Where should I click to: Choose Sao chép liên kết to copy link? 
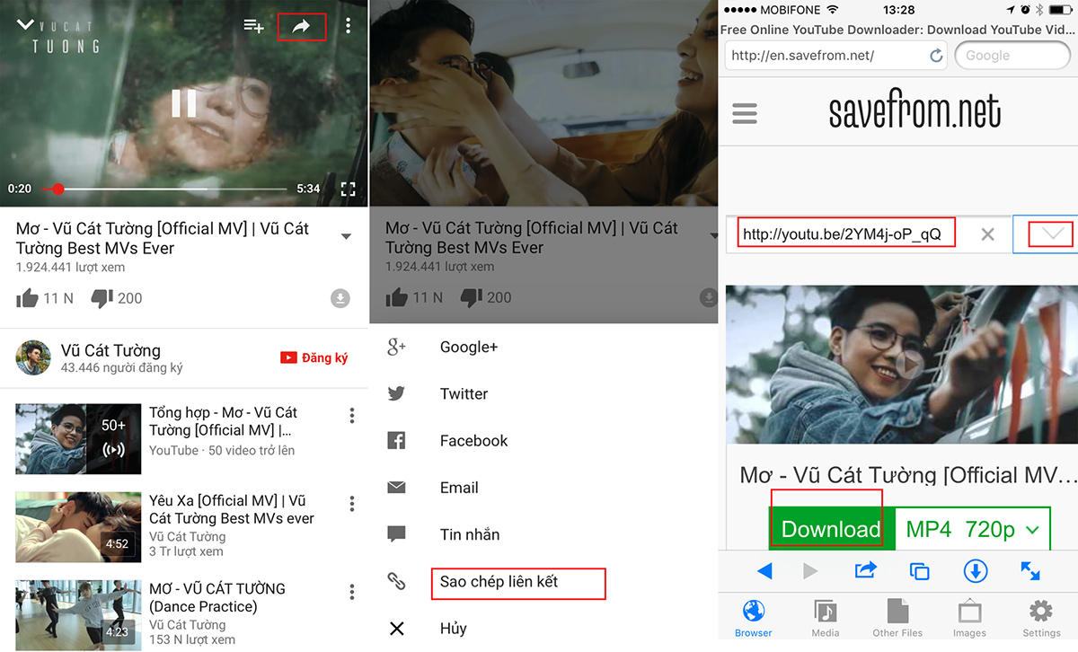[x=499, y=581]
